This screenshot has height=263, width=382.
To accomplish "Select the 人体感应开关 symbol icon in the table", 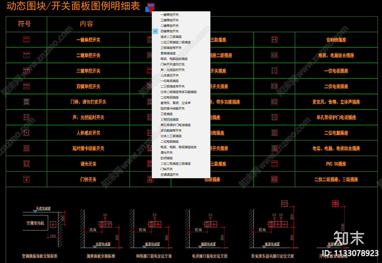I will tap(26, 133).
